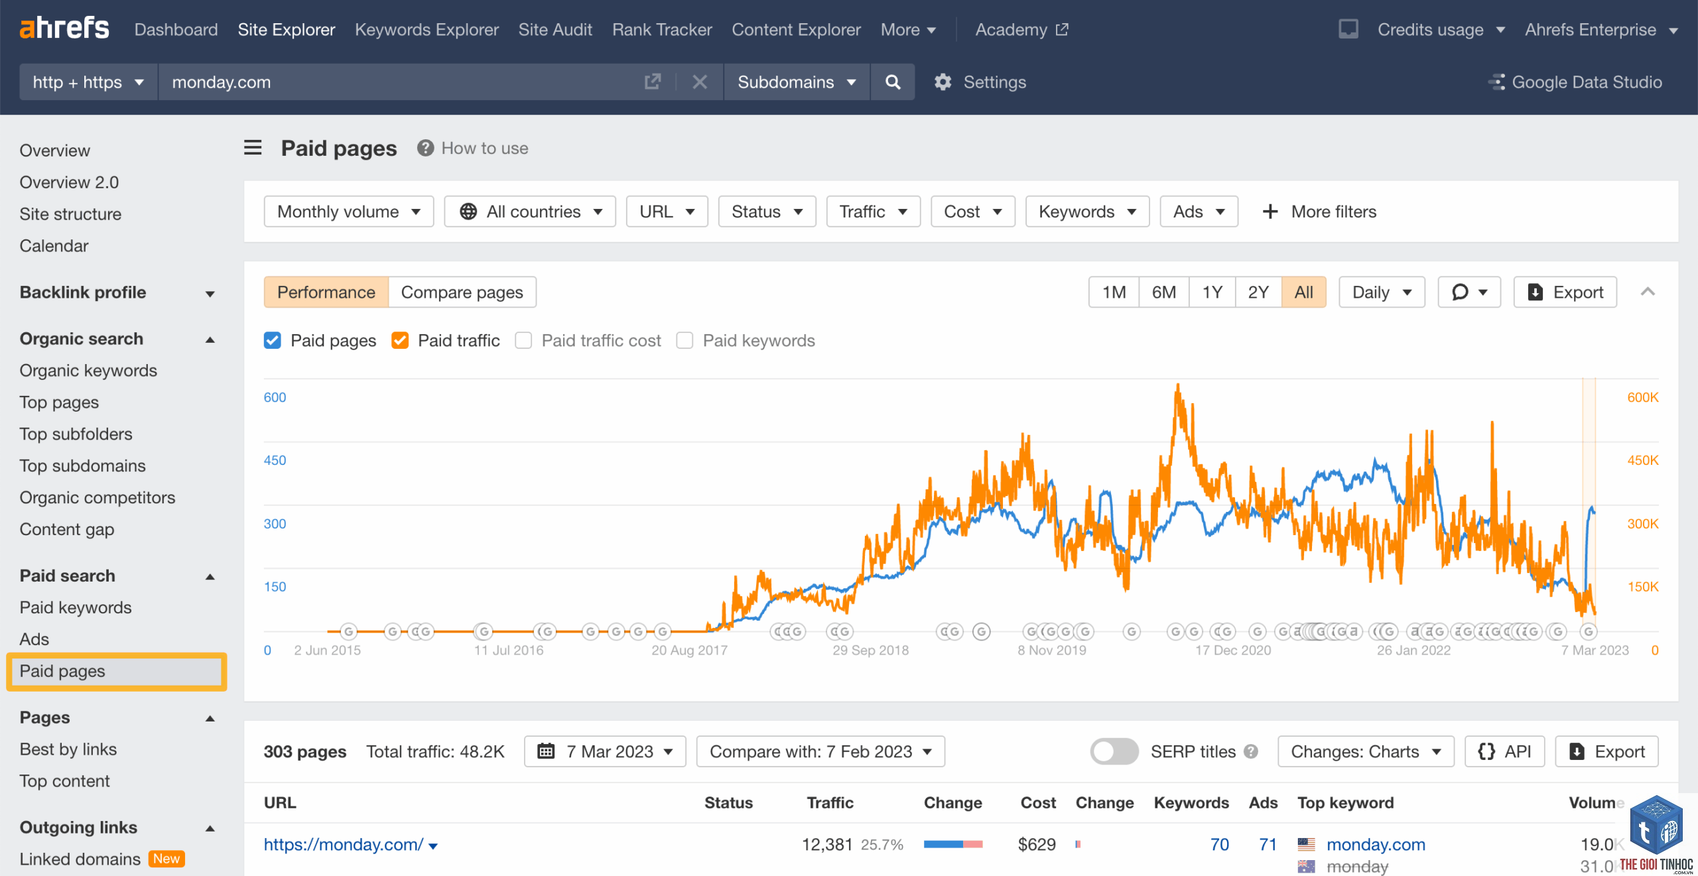Screen dimensions: 1698x876
Task: Open Changes: Charts dropdown
Action: [1366, 751]
